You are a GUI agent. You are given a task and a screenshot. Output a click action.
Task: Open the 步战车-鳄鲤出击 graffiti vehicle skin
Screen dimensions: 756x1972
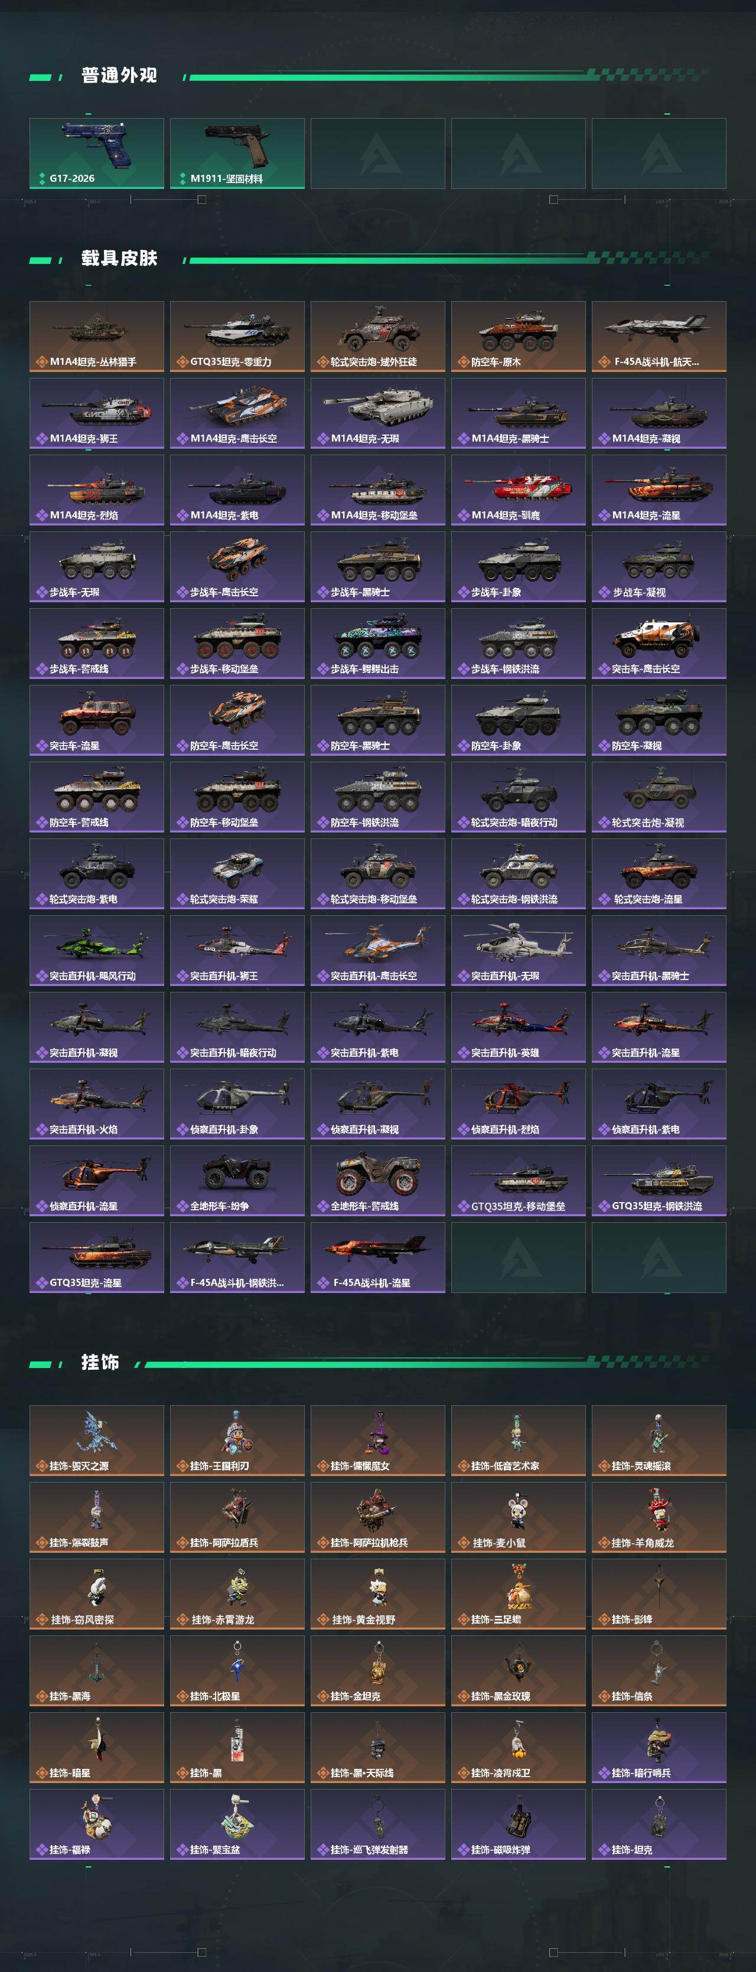[x=377, y=644]
